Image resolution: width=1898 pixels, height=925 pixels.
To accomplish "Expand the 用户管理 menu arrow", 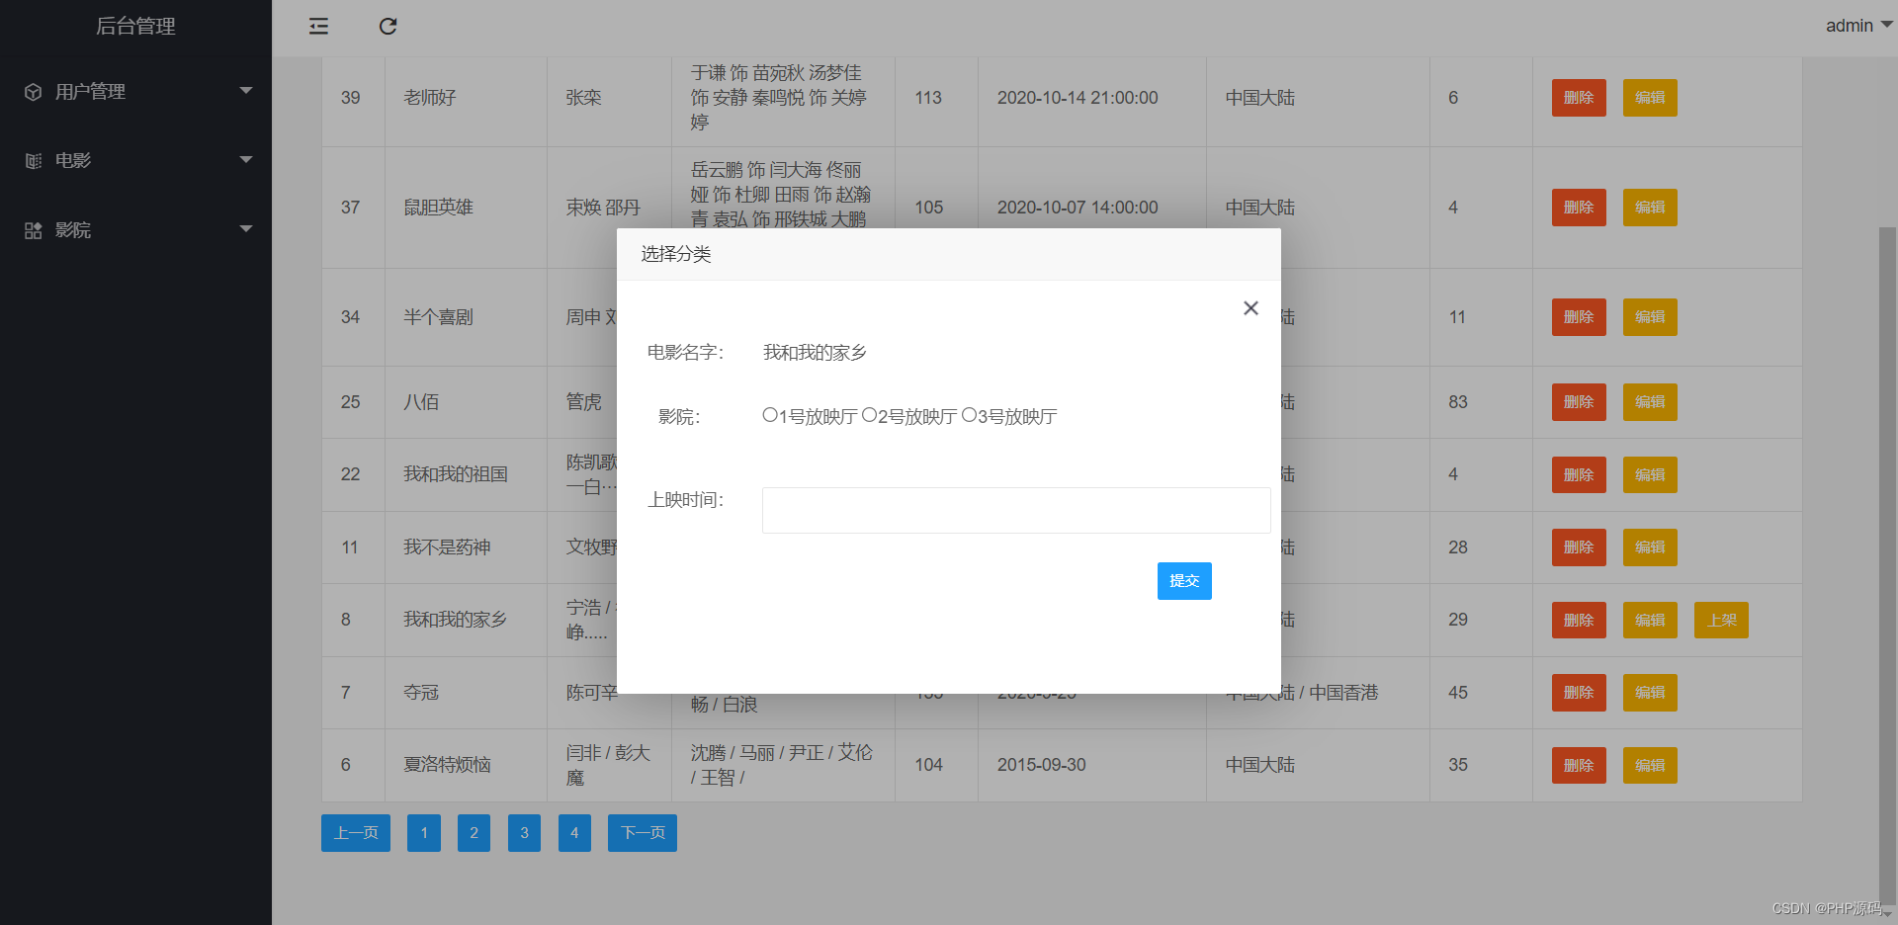I will [x=246, y=90].
